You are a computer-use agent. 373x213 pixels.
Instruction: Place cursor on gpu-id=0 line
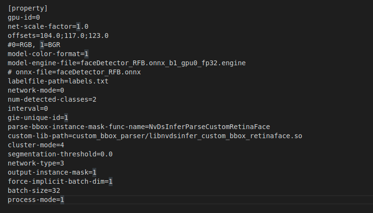(24, 17)
